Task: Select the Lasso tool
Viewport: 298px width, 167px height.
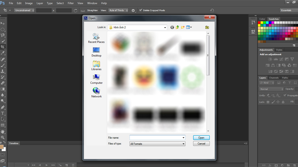Action: 3,35
